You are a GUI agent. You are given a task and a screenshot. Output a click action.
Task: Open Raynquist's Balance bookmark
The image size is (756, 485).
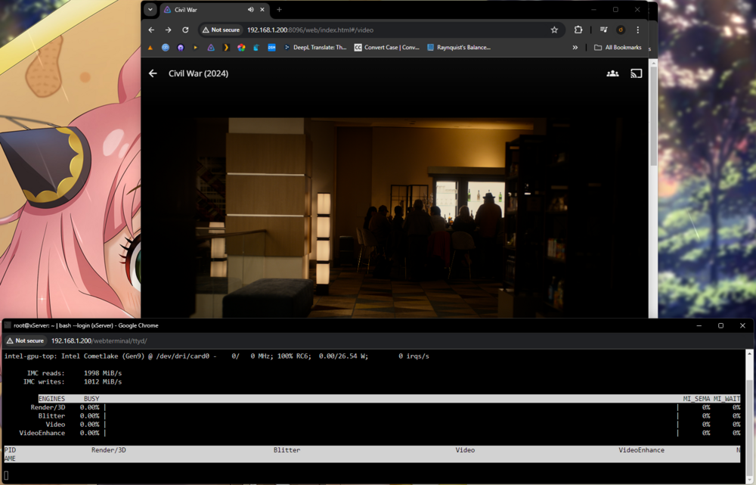(x=459, y=48)
